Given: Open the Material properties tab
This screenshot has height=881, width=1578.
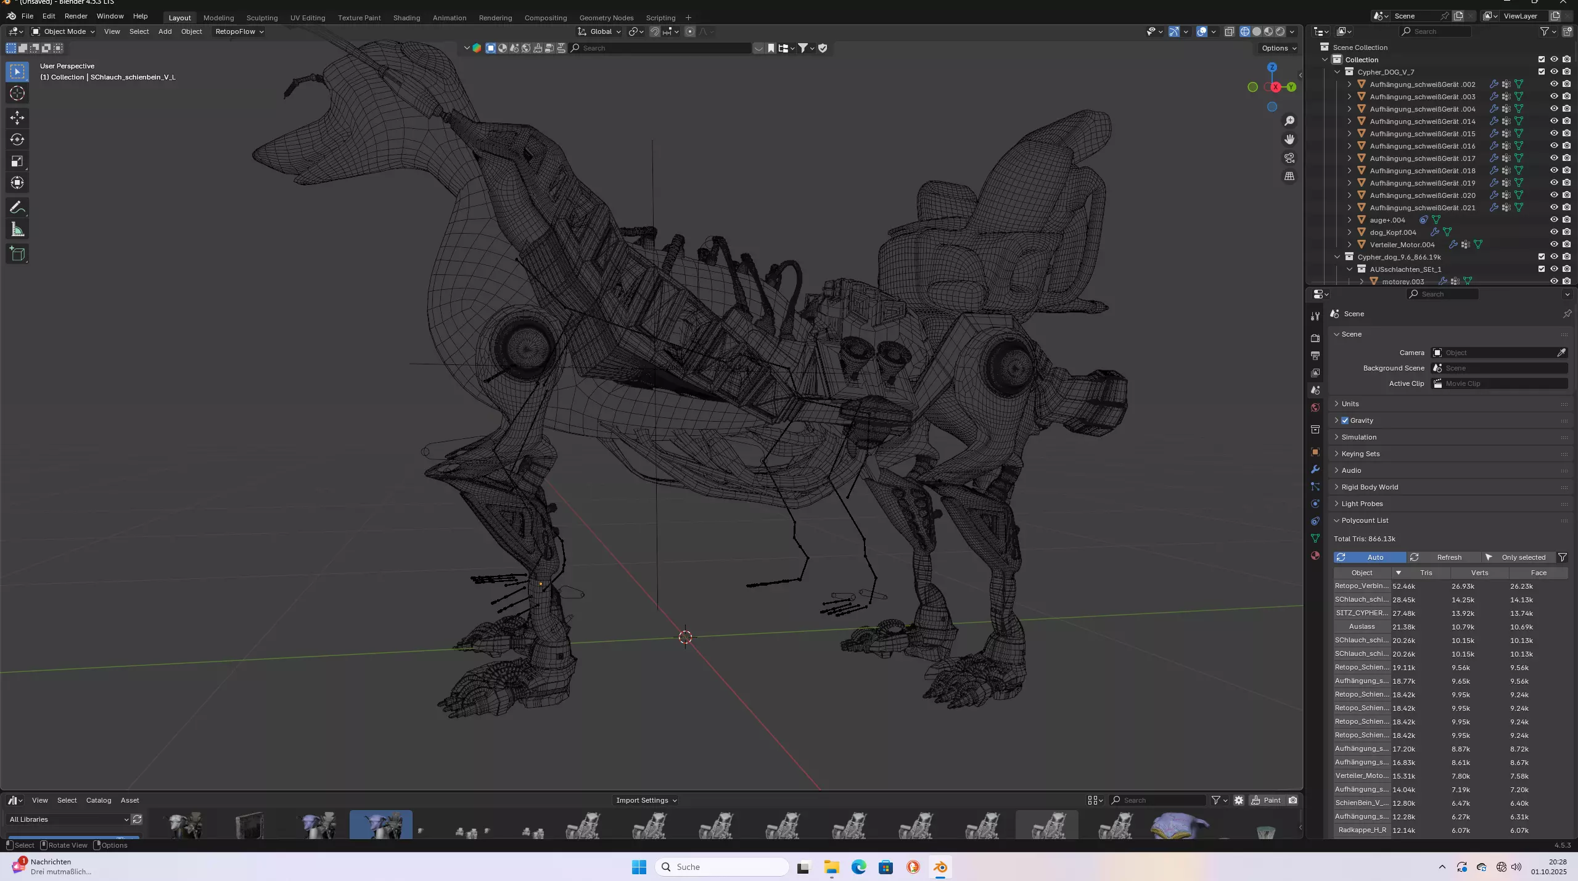Looking at the screenshot, I should [x=1315, y=555].
